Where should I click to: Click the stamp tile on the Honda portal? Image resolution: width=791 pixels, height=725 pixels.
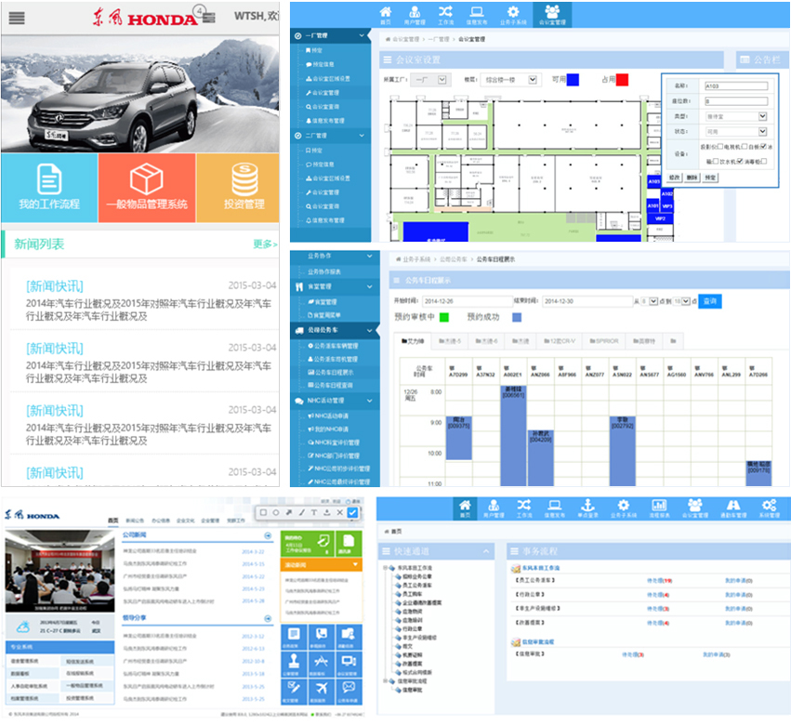click(x=294, y=664)
